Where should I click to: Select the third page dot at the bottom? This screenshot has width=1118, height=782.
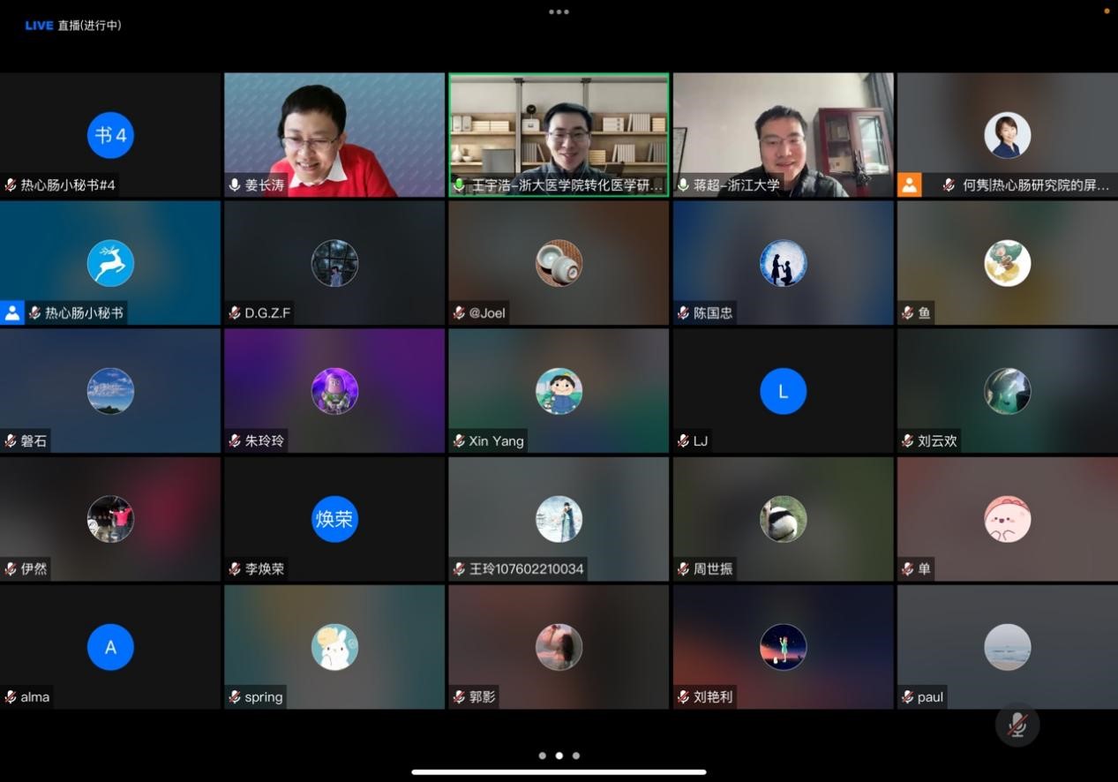point(575,756)
